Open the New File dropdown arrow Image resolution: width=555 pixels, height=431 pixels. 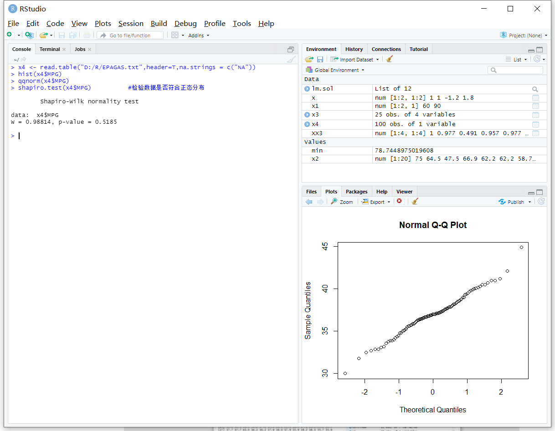tap(19, 35)
